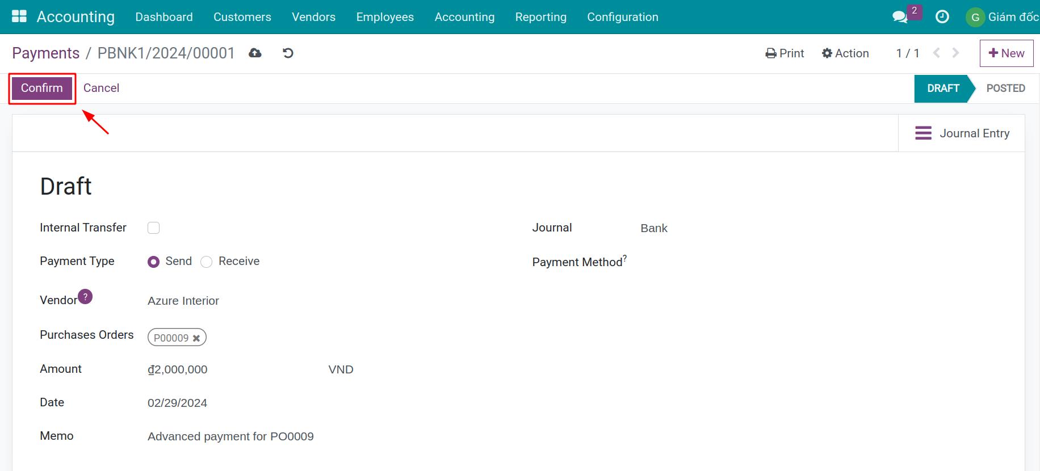Click the Journal Entry smart button
This screenshot has height=471, width=1040.
(x=962, y=133)
